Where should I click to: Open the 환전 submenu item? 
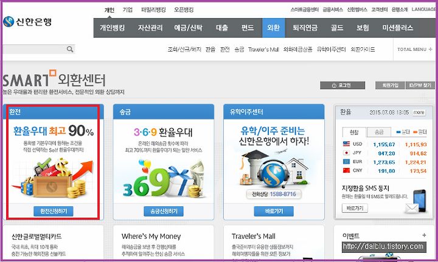pyautogui.click(x=225, y=50)
